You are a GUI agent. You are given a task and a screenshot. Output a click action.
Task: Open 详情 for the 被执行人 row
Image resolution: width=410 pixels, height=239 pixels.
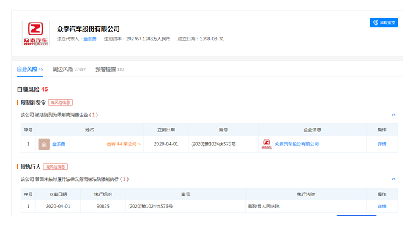point(382,207)
